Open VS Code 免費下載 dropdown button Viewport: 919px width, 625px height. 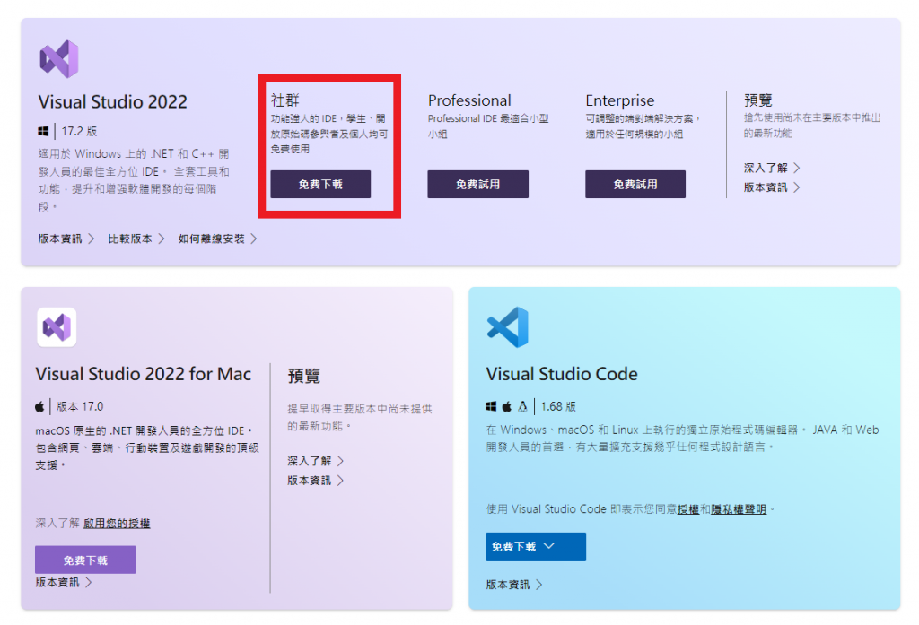(x=536, y=546)
